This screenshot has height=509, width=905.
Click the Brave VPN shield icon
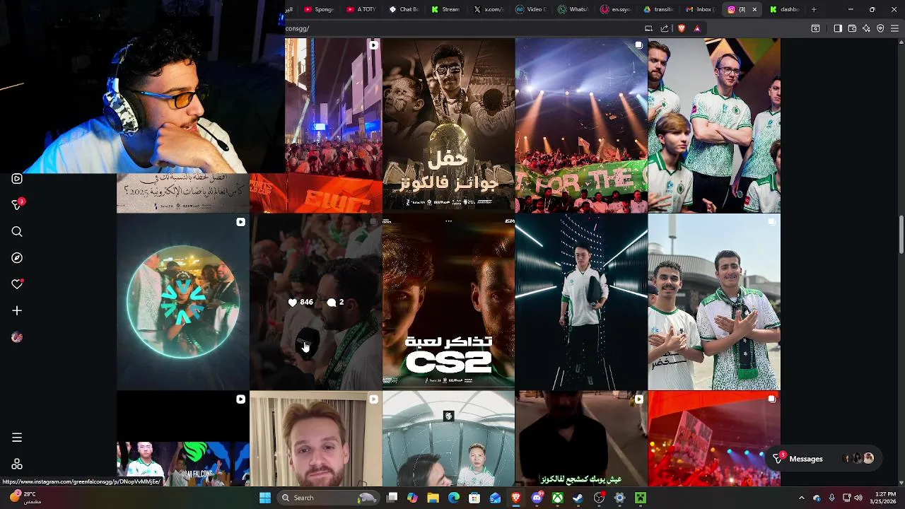(x=880, y=28)
